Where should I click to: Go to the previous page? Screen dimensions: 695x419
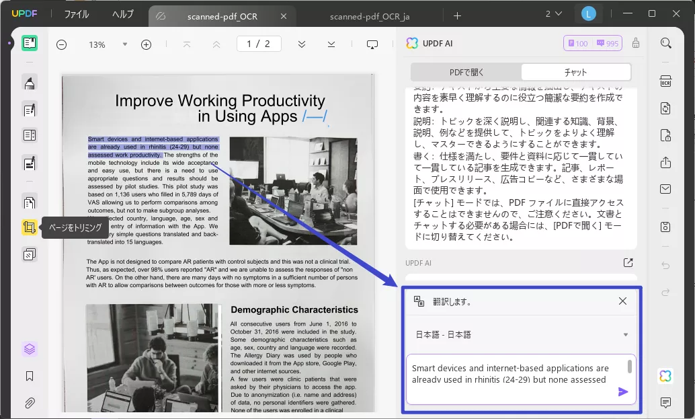(x=216, y=44)
